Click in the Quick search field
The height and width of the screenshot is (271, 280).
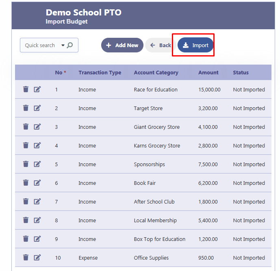[40, 45]
